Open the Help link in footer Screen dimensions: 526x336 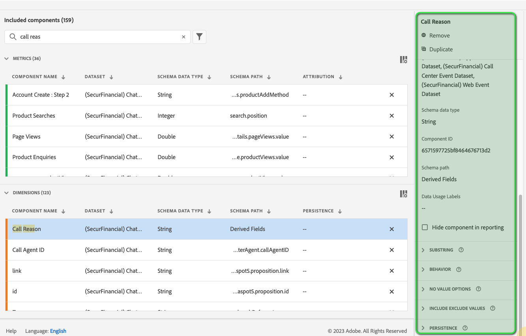coord(11,331)
